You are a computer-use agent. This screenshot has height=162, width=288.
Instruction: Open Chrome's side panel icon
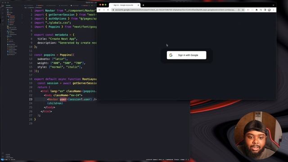click(x=265, y=10)
